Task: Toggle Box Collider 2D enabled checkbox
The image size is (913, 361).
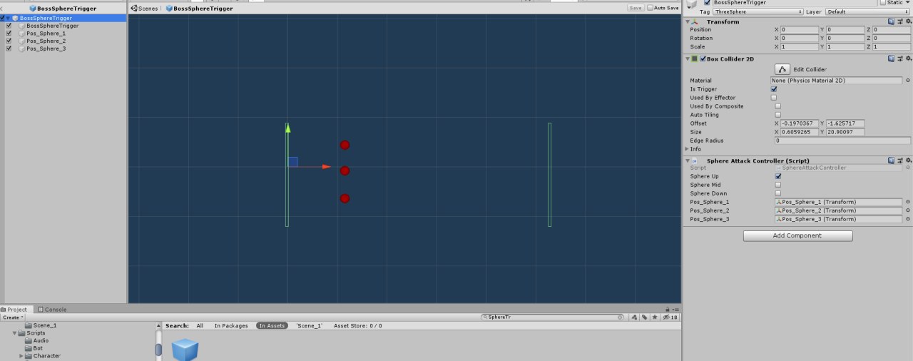Action: [703, 59]
